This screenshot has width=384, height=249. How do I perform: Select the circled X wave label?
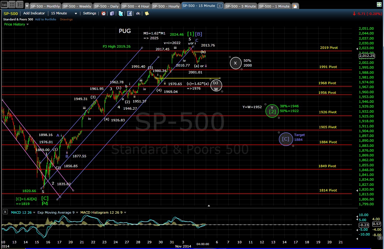point(235,63)
